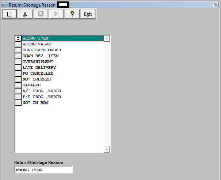Screen dimensions: 221x180
Task: Click the row button beside DAMAGED
Action: (18, 85)
